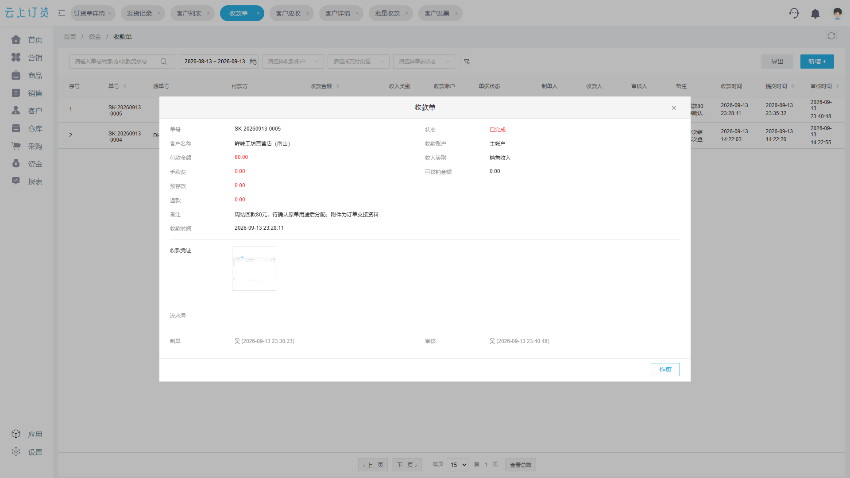Open 仓库 warehouse in sidebar

[x=27, y=128]
